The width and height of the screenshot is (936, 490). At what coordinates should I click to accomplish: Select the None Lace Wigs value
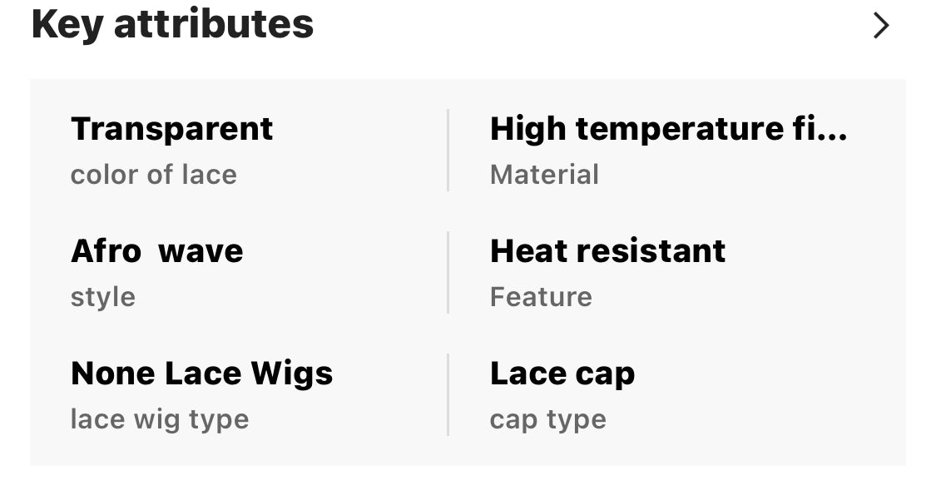[x=201, y=374]
